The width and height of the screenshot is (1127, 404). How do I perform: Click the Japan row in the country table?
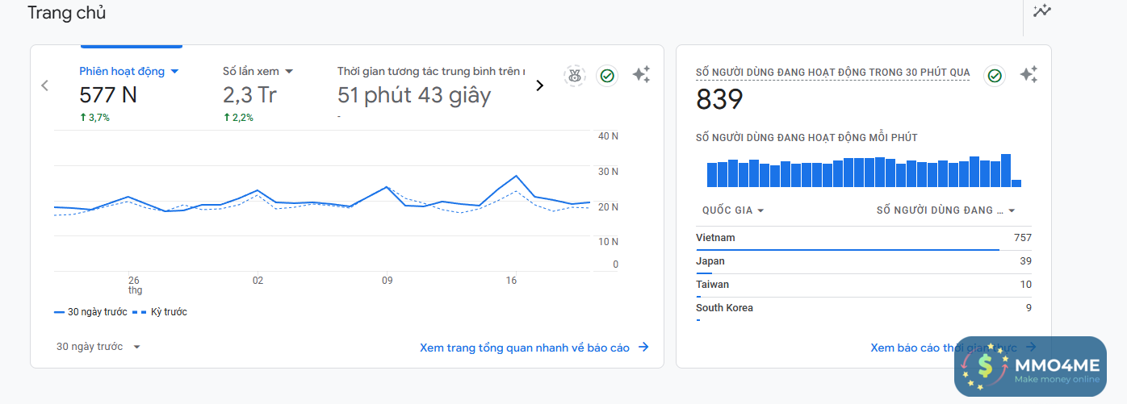tap(863, 261)
